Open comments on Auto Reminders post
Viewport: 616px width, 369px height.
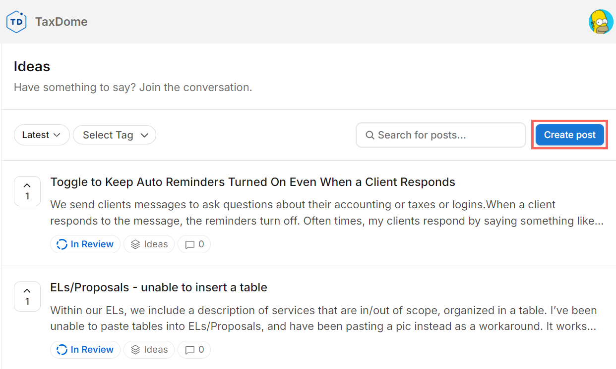pyautogui.click(x=194, y=244)
